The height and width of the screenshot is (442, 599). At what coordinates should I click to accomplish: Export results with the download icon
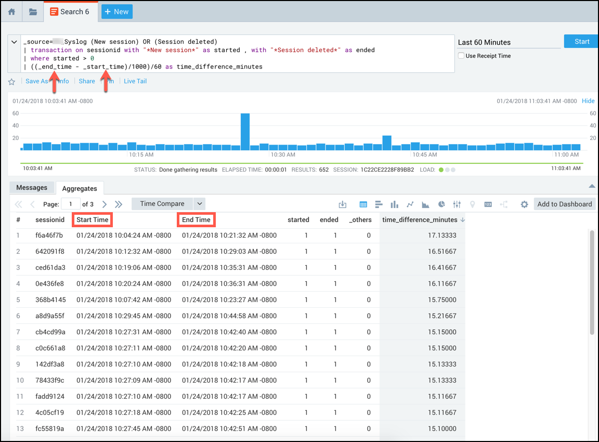[x=342, y=204]
